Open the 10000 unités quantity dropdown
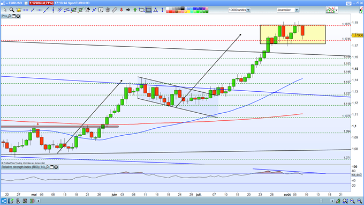364x205 pixels. [x=248, y=10]
